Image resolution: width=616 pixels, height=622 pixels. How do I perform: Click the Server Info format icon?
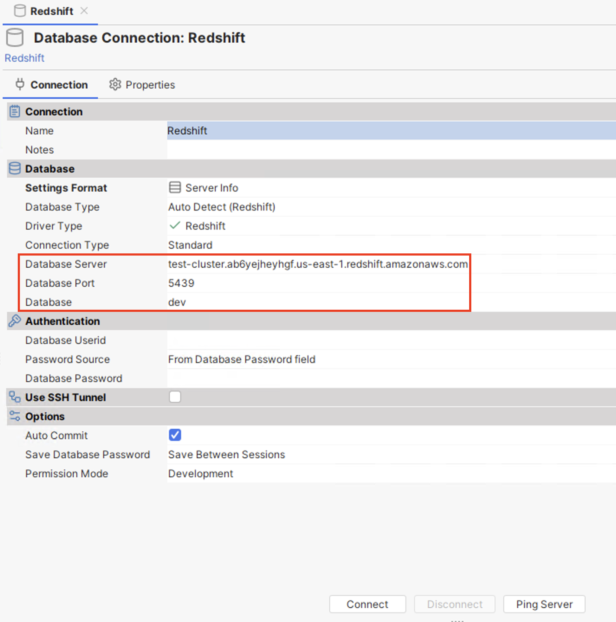click(x=175, y=188)
